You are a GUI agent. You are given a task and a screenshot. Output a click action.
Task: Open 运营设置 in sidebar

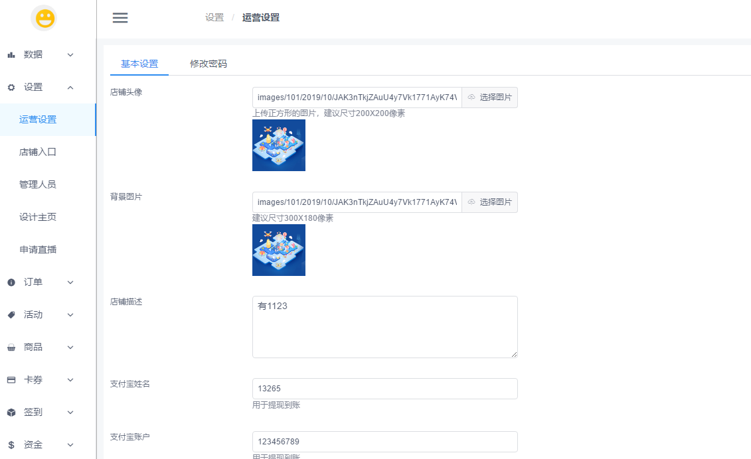(x=48, y=119)
